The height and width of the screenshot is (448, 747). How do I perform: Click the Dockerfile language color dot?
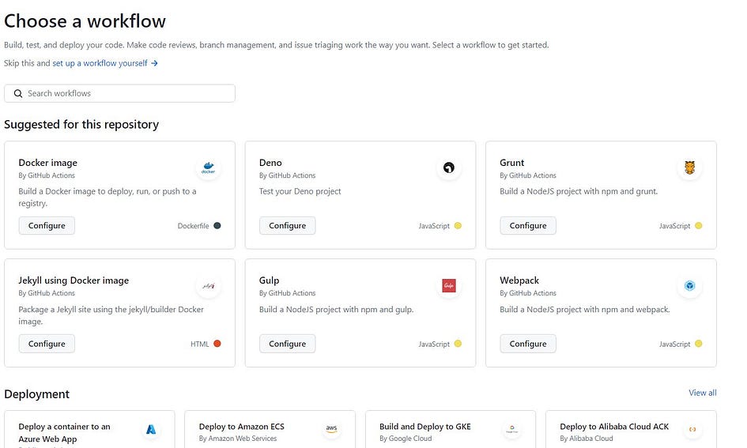(217, 226)
